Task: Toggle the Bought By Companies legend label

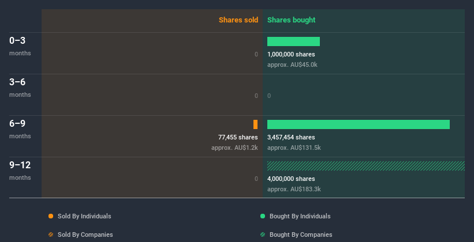Action: (301, 235)
